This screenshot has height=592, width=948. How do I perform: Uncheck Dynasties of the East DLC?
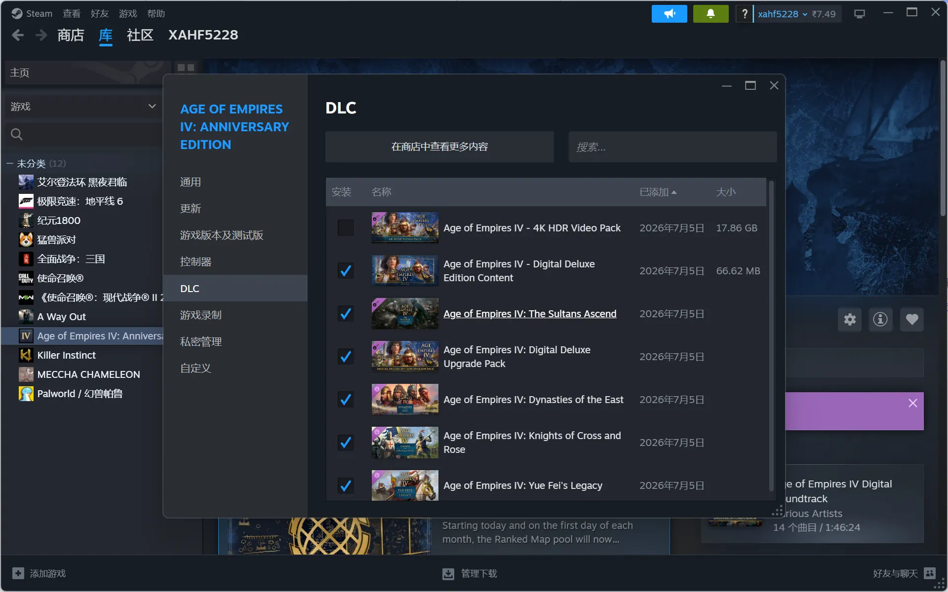coord(346,400)
